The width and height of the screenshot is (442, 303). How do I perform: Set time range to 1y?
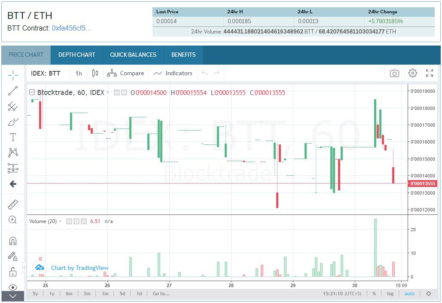(x=52, y=294)
